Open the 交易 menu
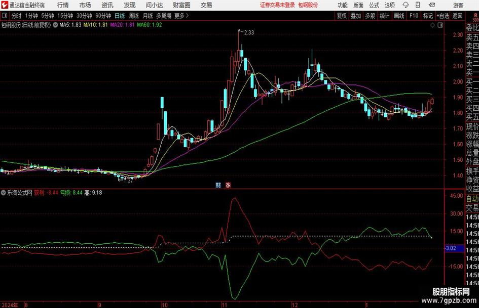Screen dimensions: 479x308 (206, 5)
